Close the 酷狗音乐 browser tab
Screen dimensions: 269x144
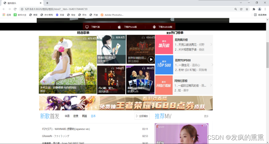(41, 3)
